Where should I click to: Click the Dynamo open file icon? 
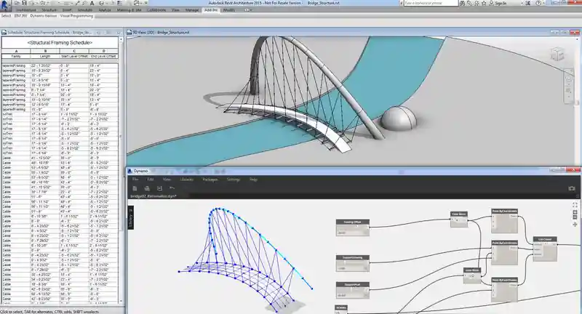146,188
